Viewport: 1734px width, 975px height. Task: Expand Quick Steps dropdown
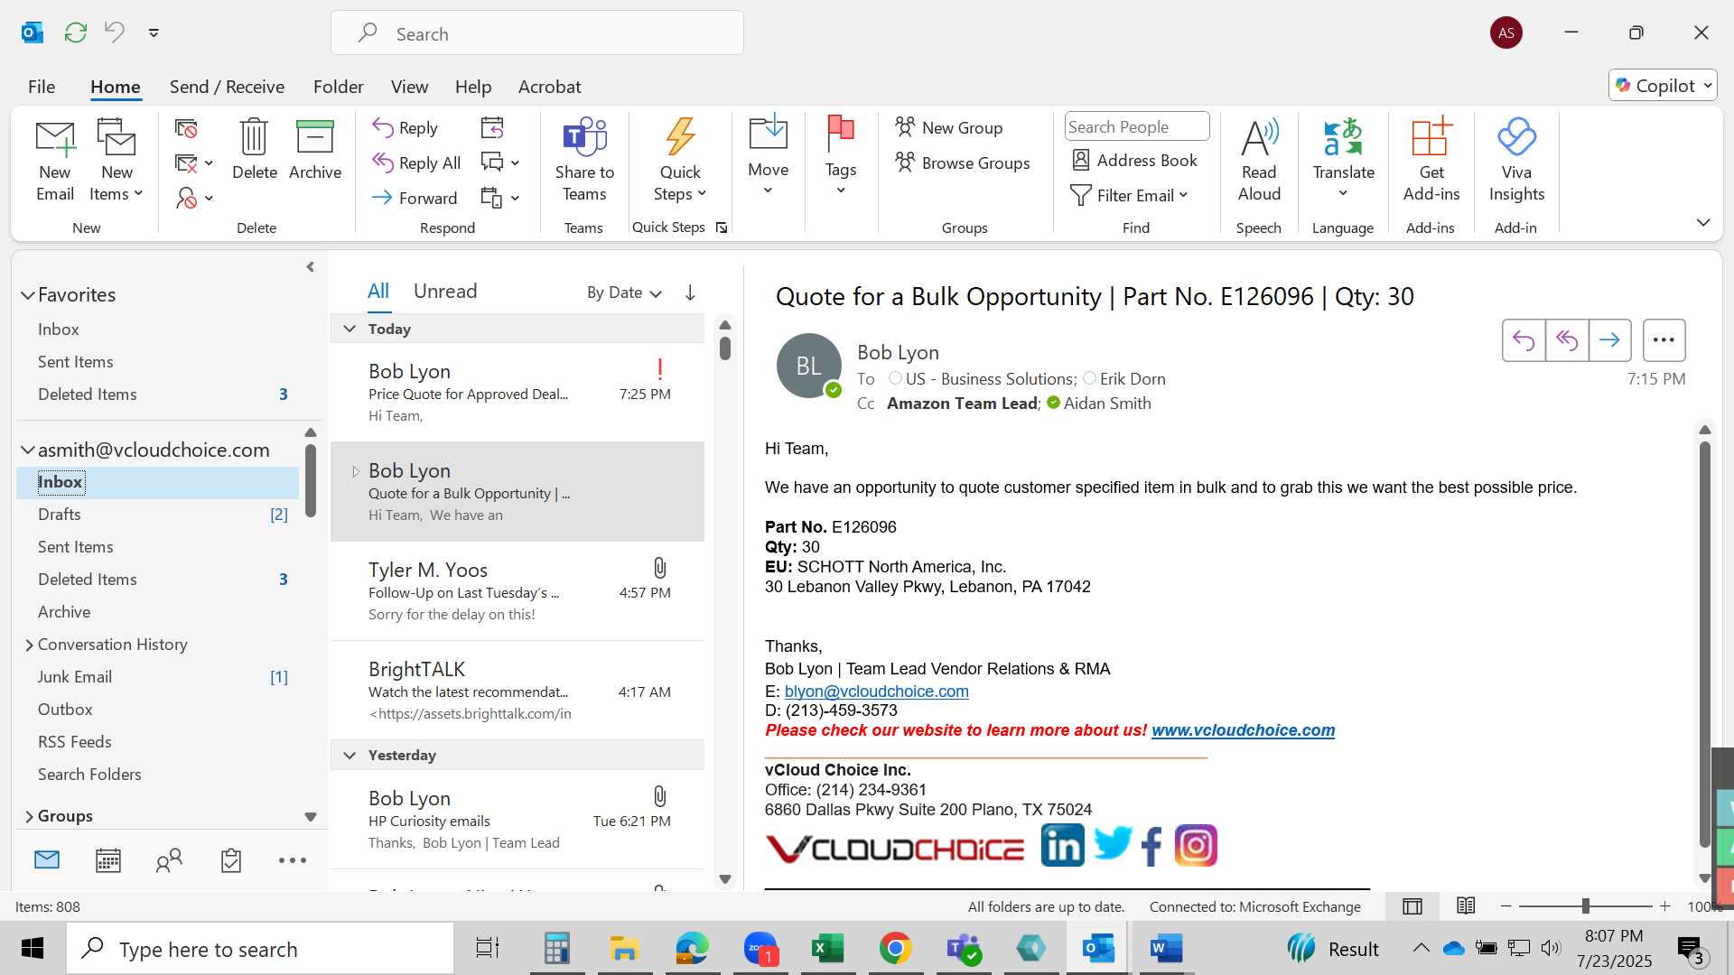point(680,160)
